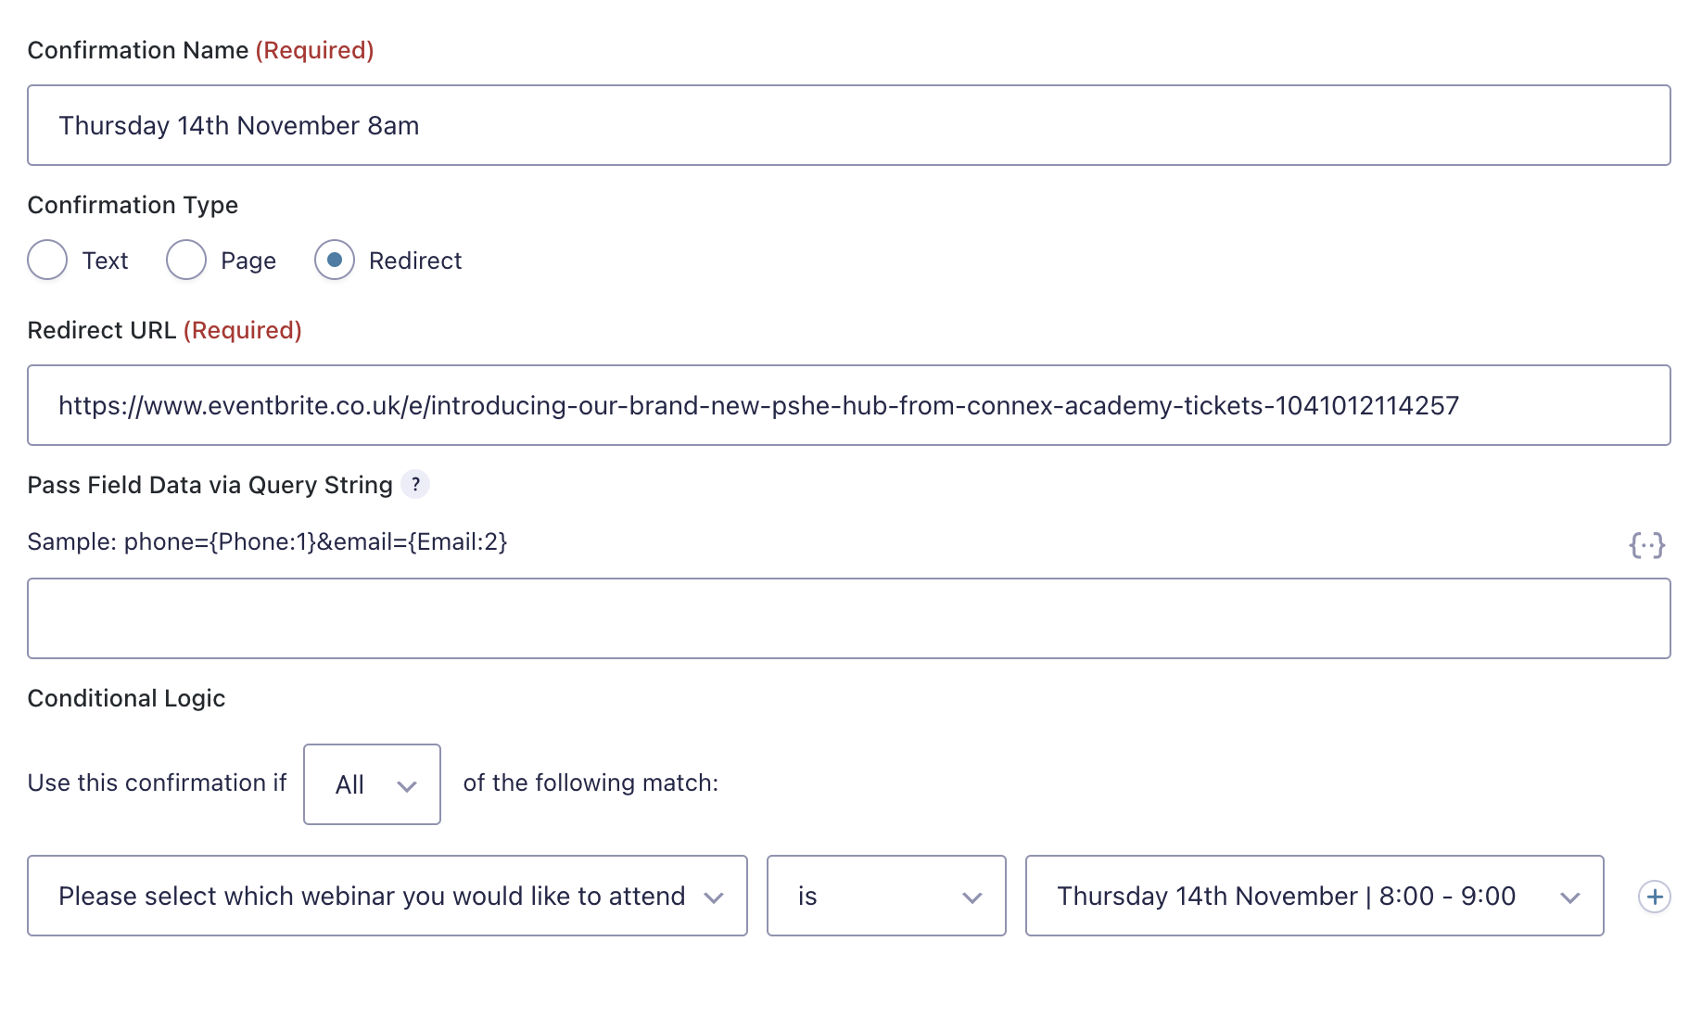
Task: Open the merge tags curly-brace icon
Action: (1646, 544)
